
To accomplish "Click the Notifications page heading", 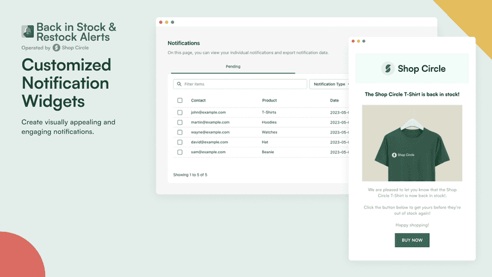I will pos(184,43).
